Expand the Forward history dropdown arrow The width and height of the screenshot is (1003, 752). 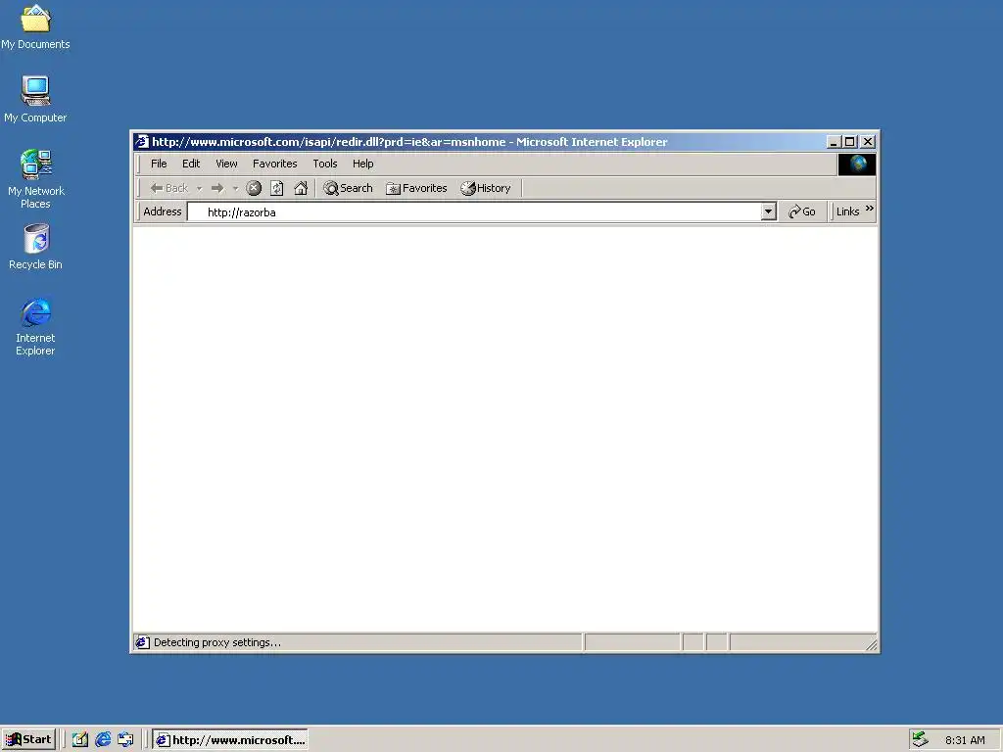(x=235, y=188)
